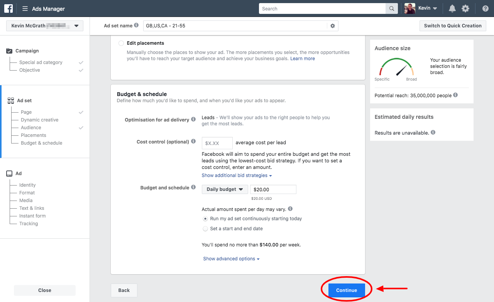Open Instant form in the Ad section
The image size is (494, 302).
(x=32, y=216)
